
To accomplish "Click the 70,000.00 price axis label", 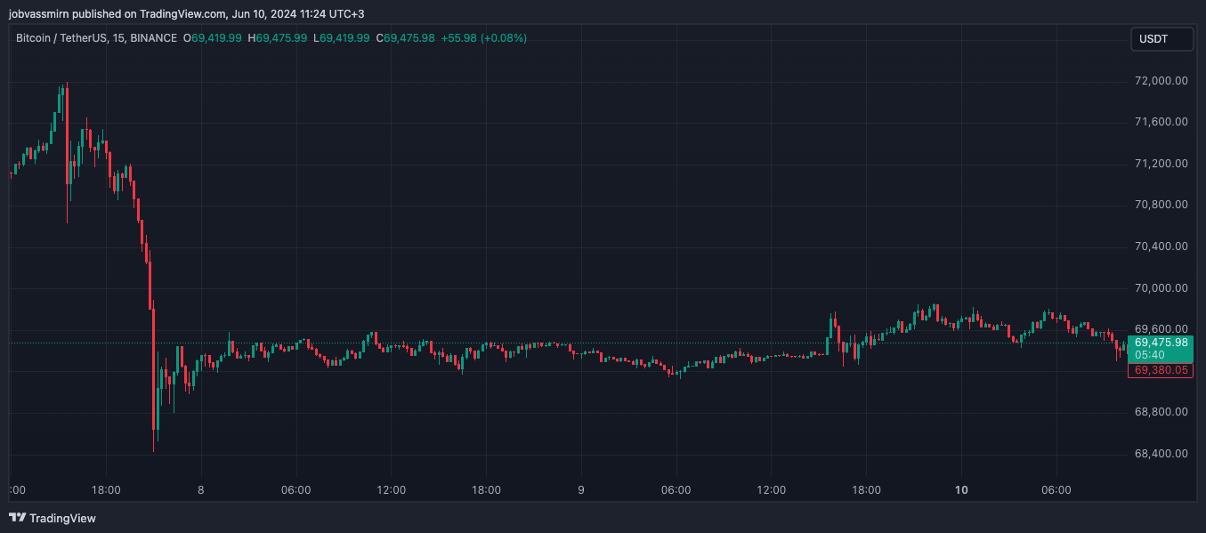I will coord(1161,288).
